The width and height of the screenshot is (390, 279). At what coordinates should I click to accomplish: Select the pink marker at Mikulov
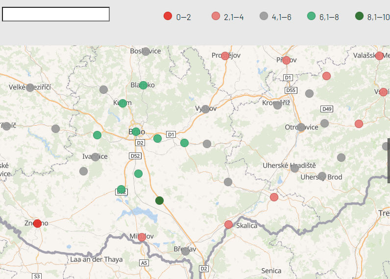tap(142, 237)
